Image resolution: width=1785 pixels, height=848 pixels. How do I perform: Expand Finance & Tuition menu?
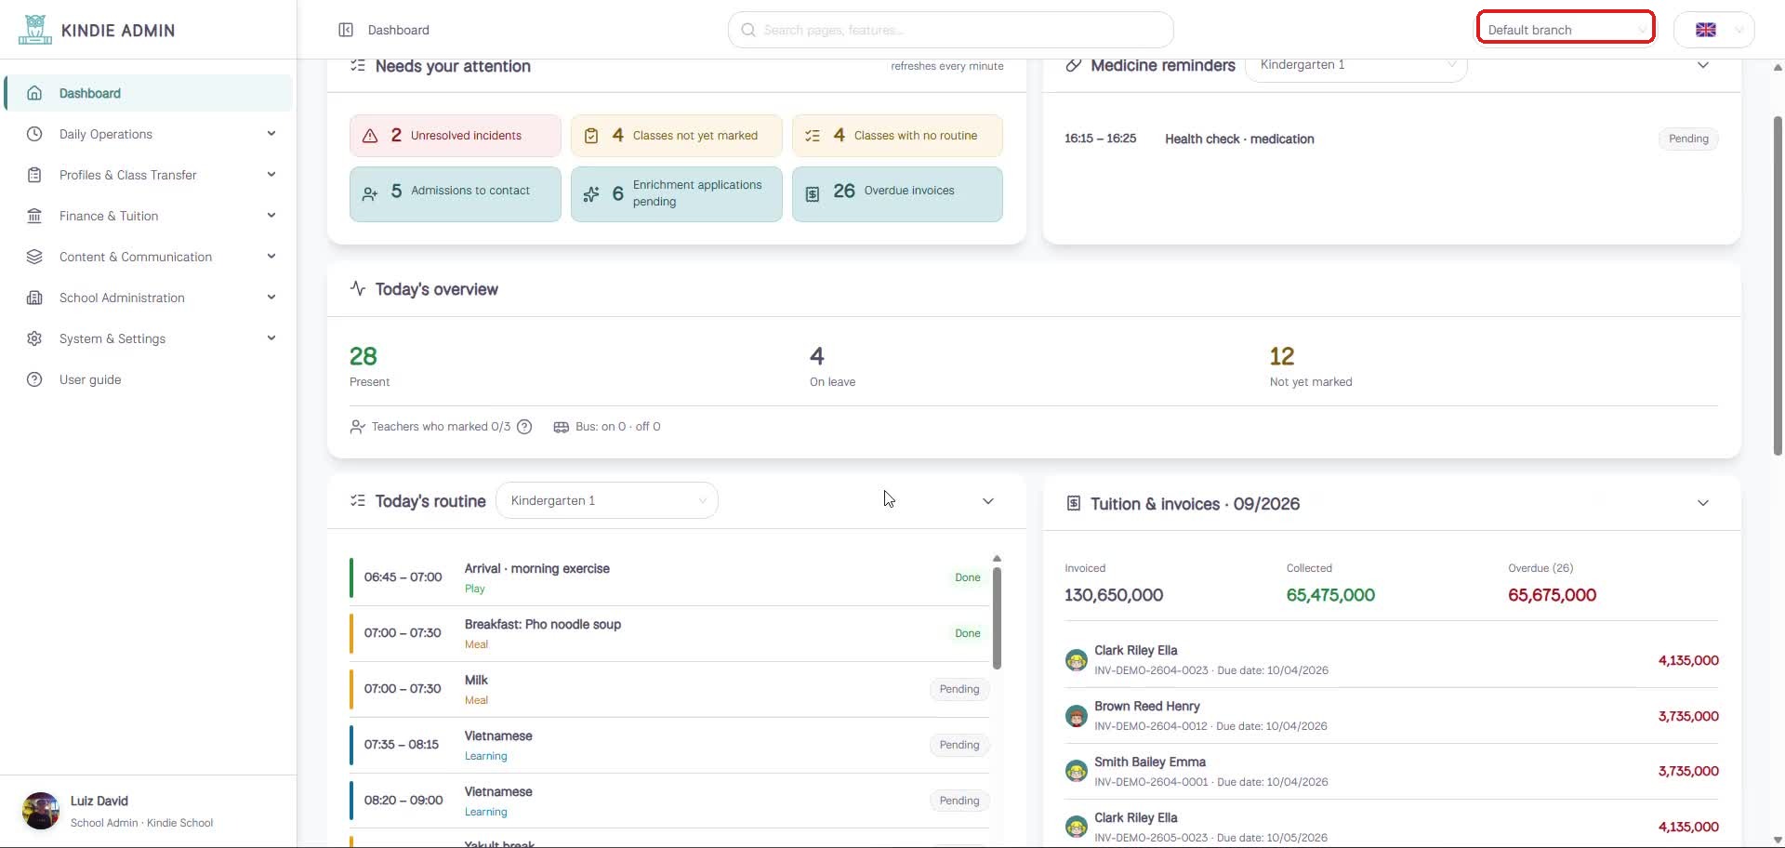(149, 216)
